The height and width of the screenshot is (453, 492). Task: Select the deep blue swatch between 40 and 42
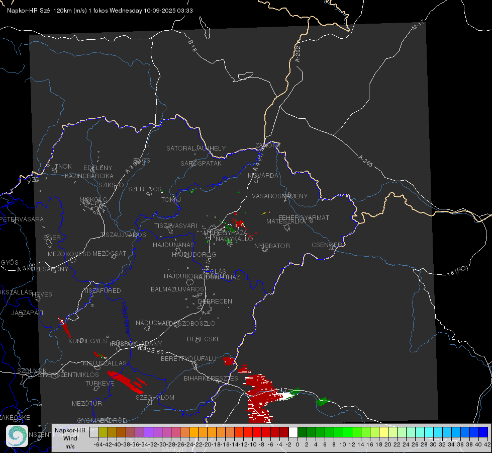click(x=483, y=432)
